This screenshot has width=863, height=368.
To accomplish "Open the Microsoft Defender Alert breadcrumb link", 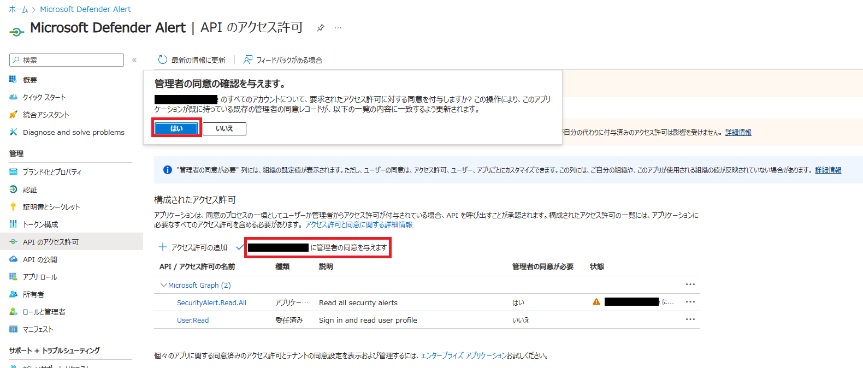I will (86, 9).
